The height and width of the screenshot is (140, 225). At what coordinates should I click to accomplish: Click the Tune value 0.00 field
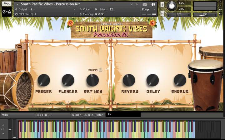pos(184,9)
